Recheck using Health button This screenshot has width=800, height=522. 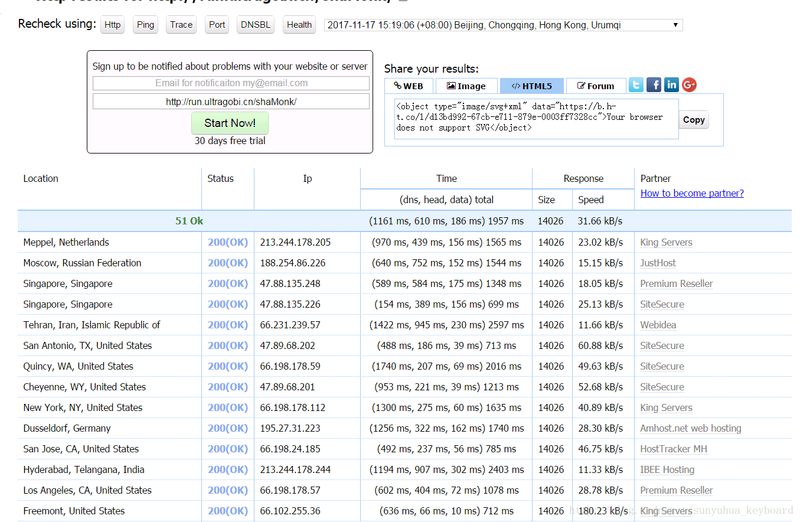[x=299, y=25]
